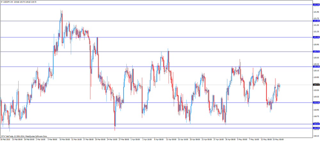Select the 119.18 price level label
The width and height of the screenshot is (320, 141).
(316, 102)
